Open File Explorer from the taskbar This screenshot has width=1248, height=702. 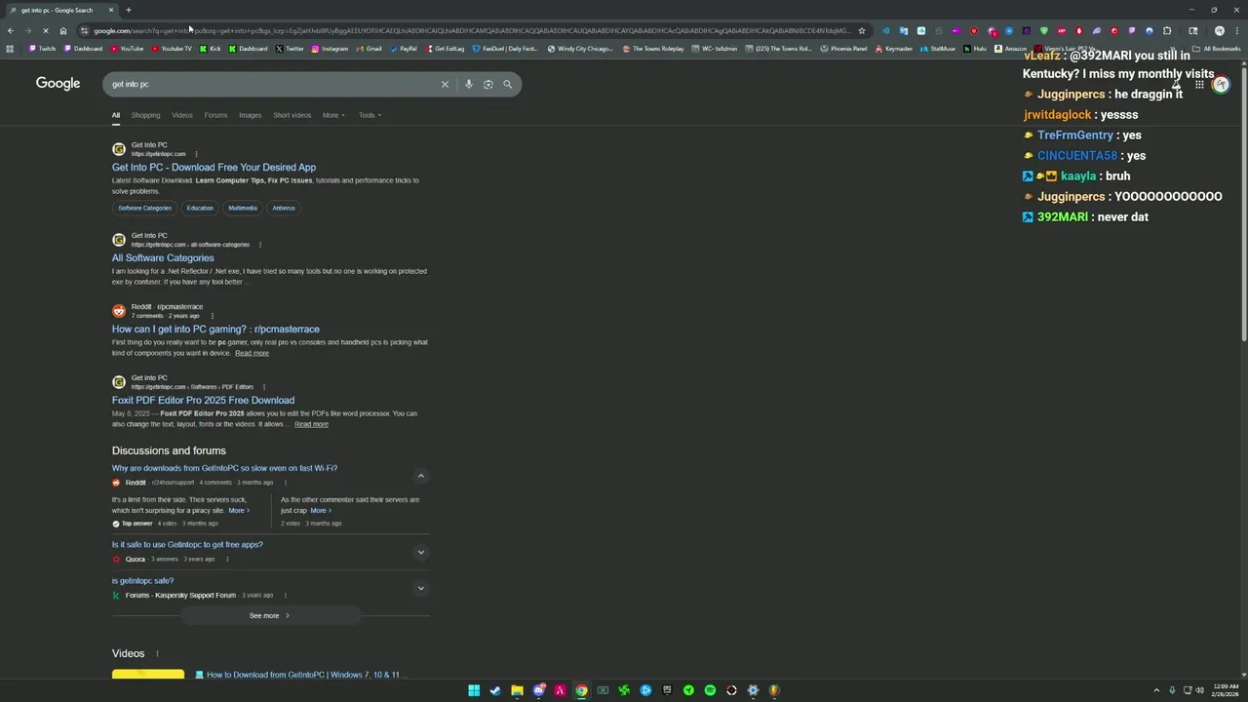tap(517, 690)
